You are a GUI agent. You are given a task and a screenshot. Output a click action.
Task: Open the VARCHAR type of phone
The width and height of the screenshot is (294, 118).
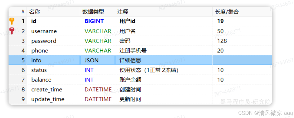click(98, 50)
